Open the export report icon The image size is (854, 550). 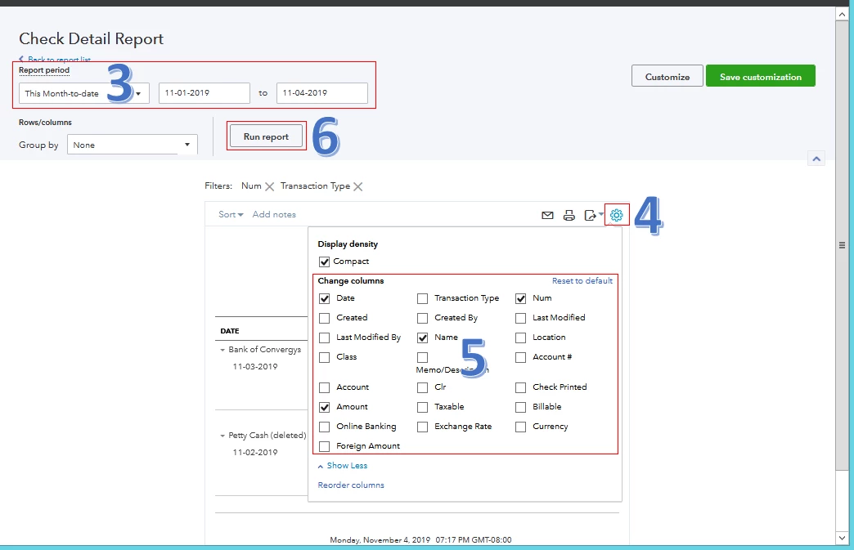pyautogui.click(x=591, y=216)
